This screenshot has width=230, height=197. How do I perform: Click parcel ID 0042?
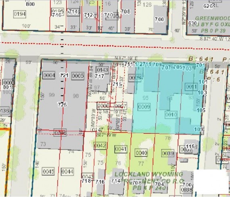(100, 145)
